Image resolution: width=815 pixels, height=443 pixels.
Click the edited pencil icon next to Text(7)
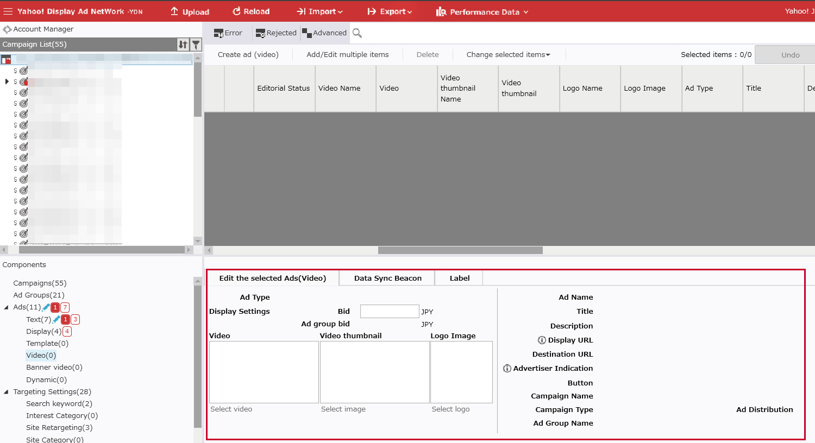(57, 319)
